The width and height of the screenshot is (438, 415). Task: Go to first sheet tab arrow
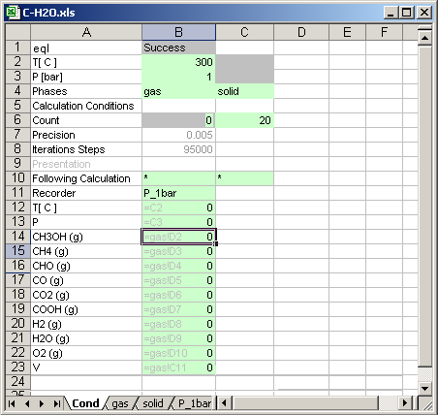[12, 403]
